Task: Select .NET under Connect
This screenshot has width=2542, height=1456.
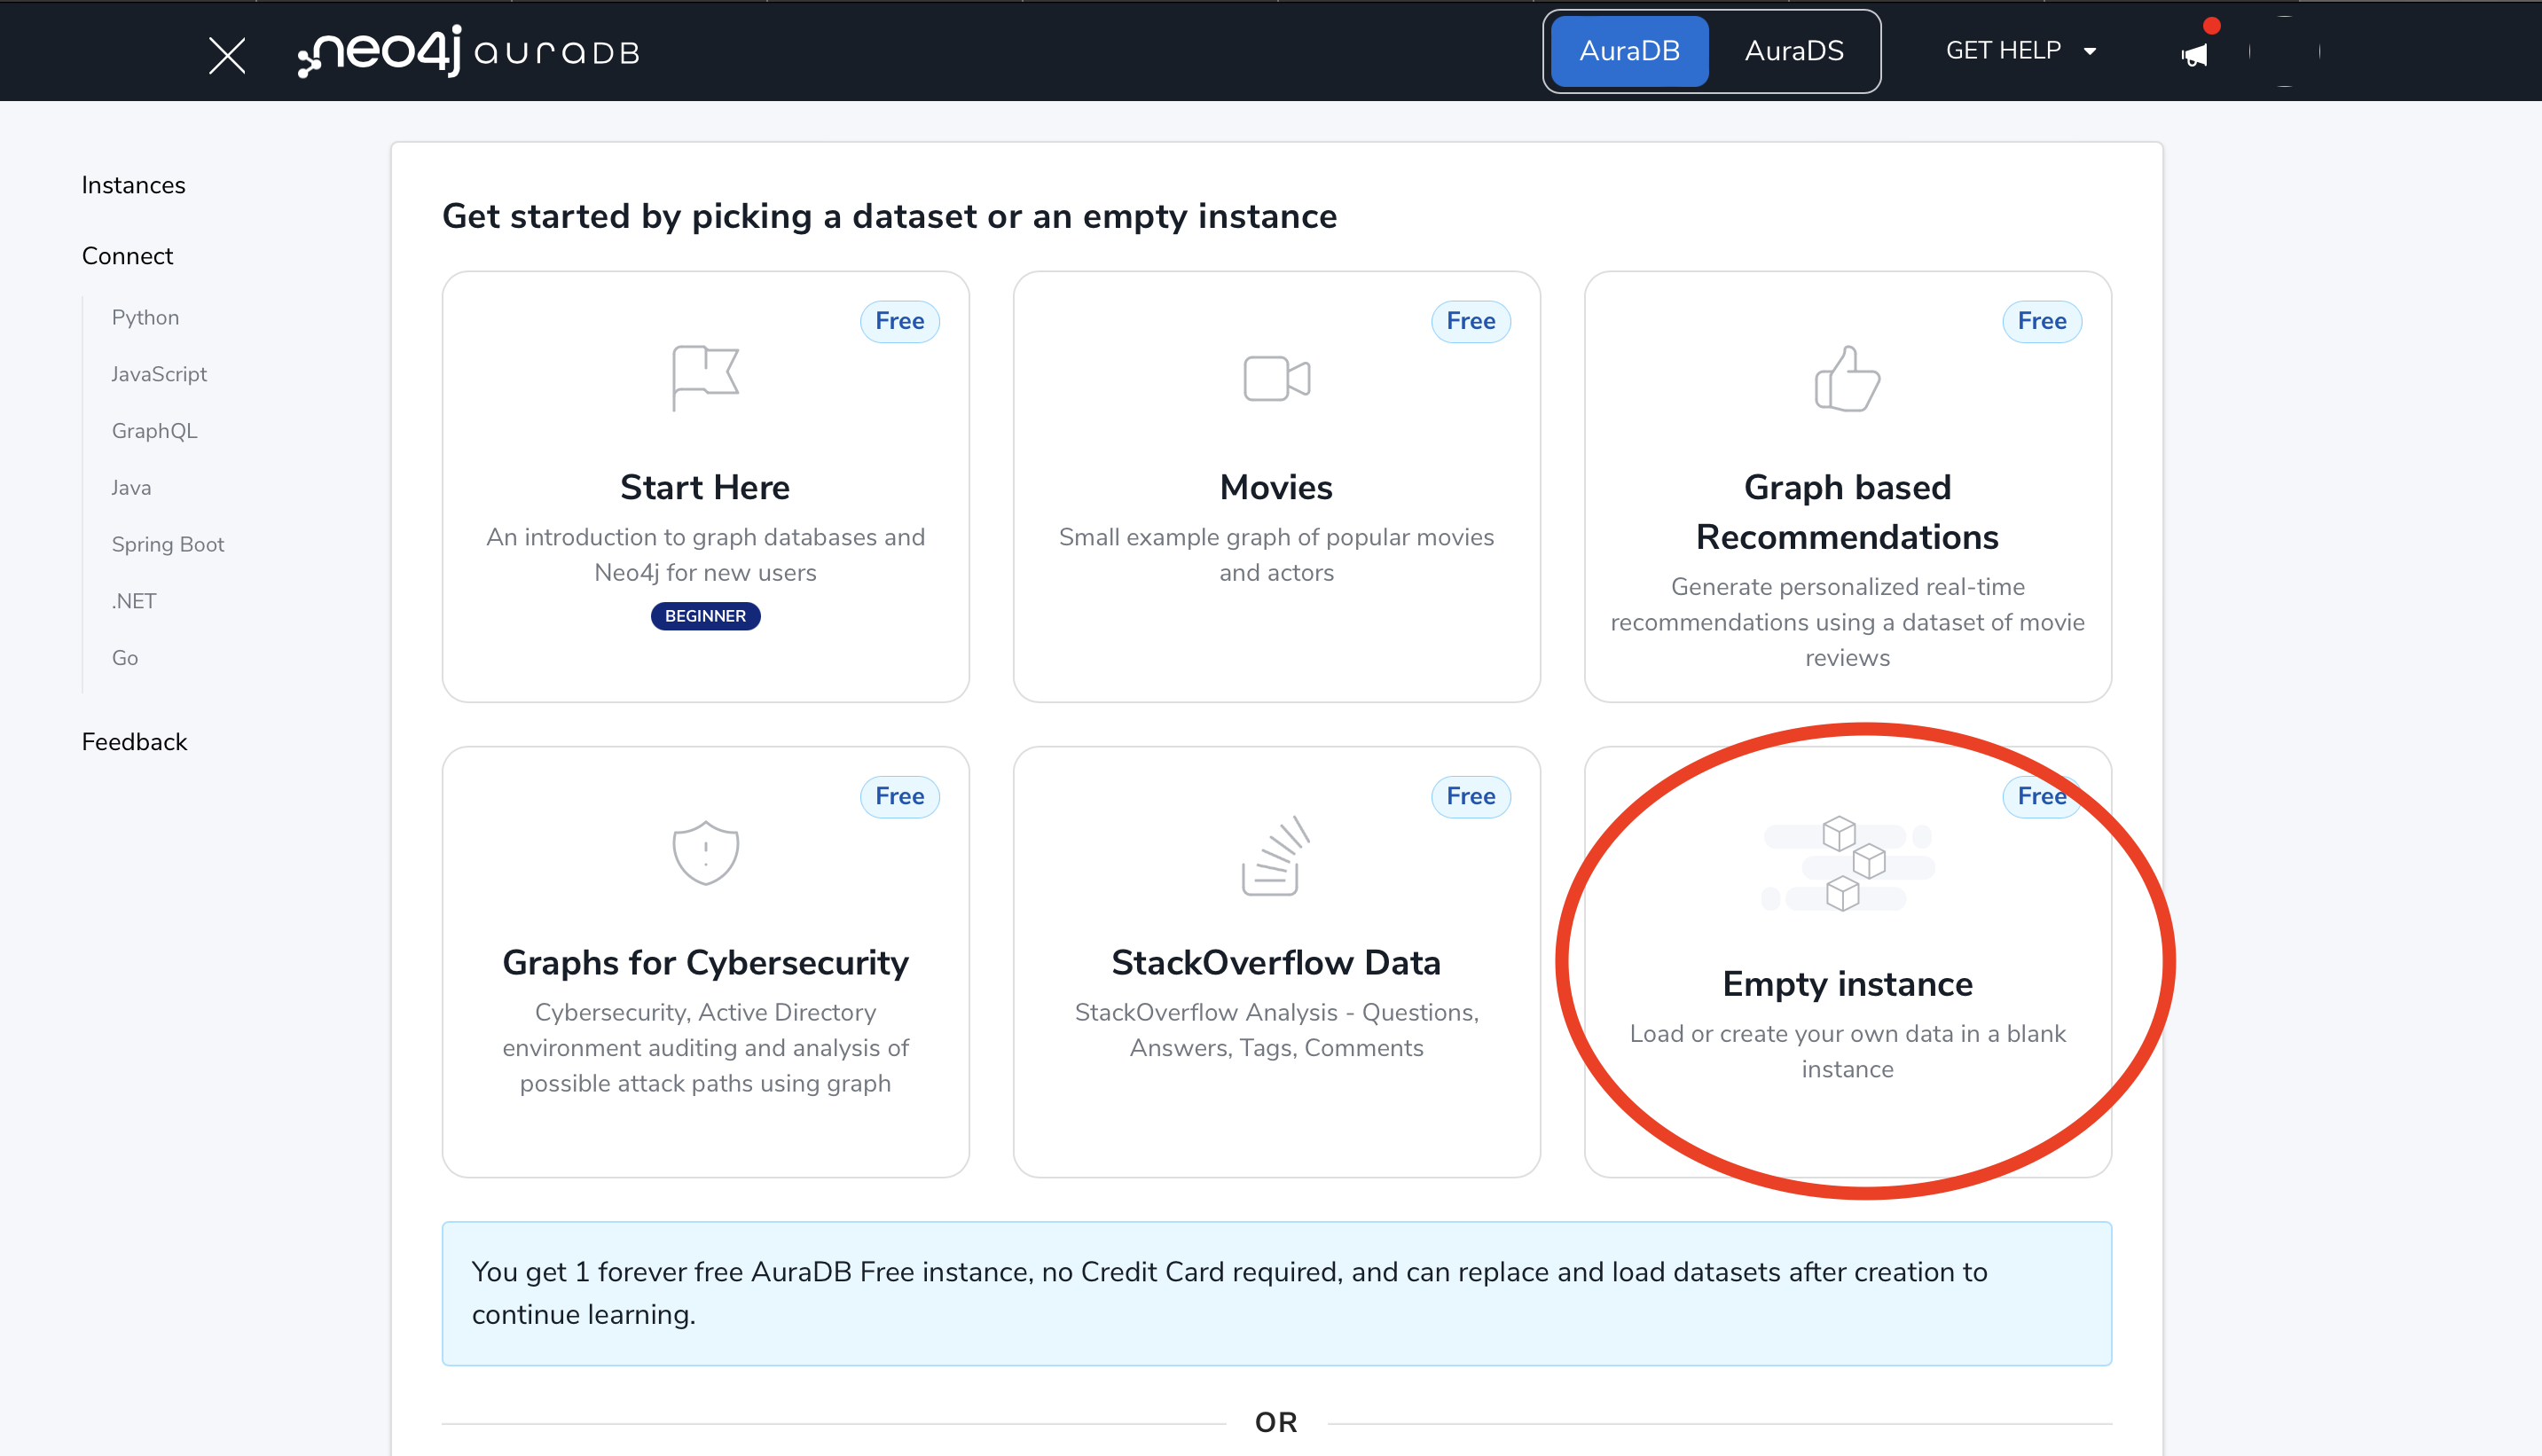Action: pos(134,601)
